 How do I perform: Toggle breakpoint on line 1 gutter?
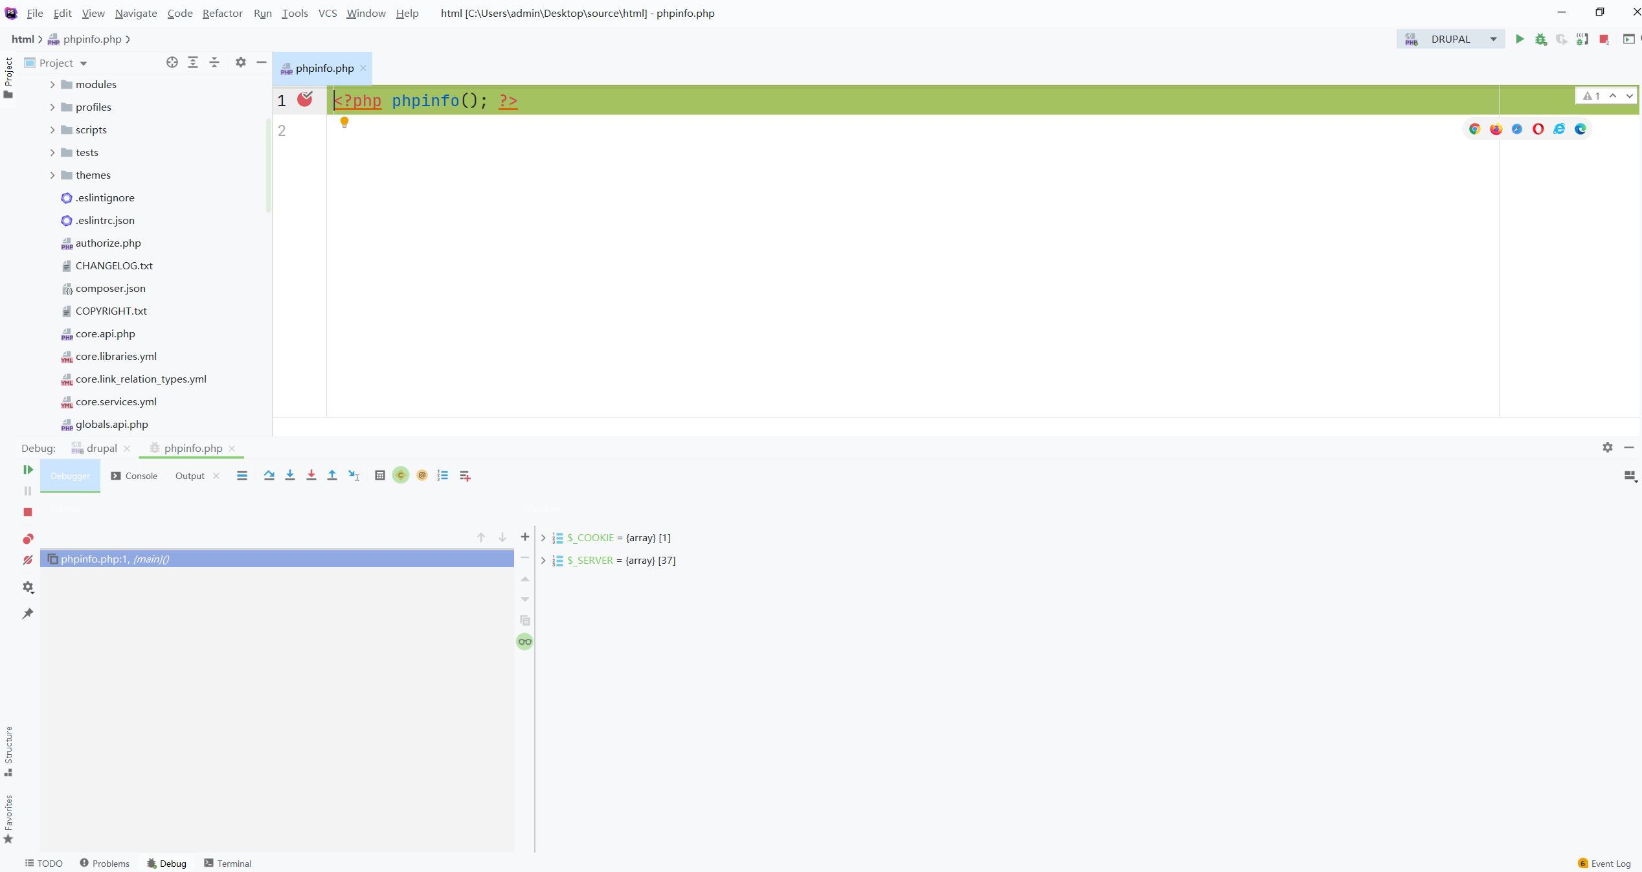point(305,99)
